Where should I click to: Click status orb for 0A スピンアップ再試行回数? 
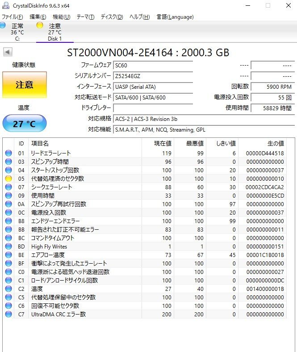[x=8, y=204]
